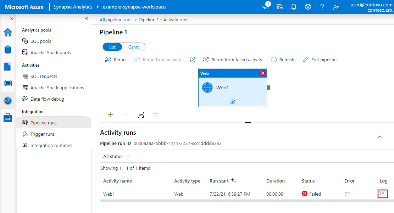
Task: Click the notifications bell in the top bar
Action: (294, 6)
